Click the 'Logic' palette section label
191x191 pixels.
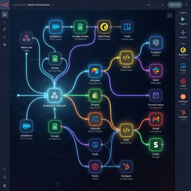pos(183,43)
